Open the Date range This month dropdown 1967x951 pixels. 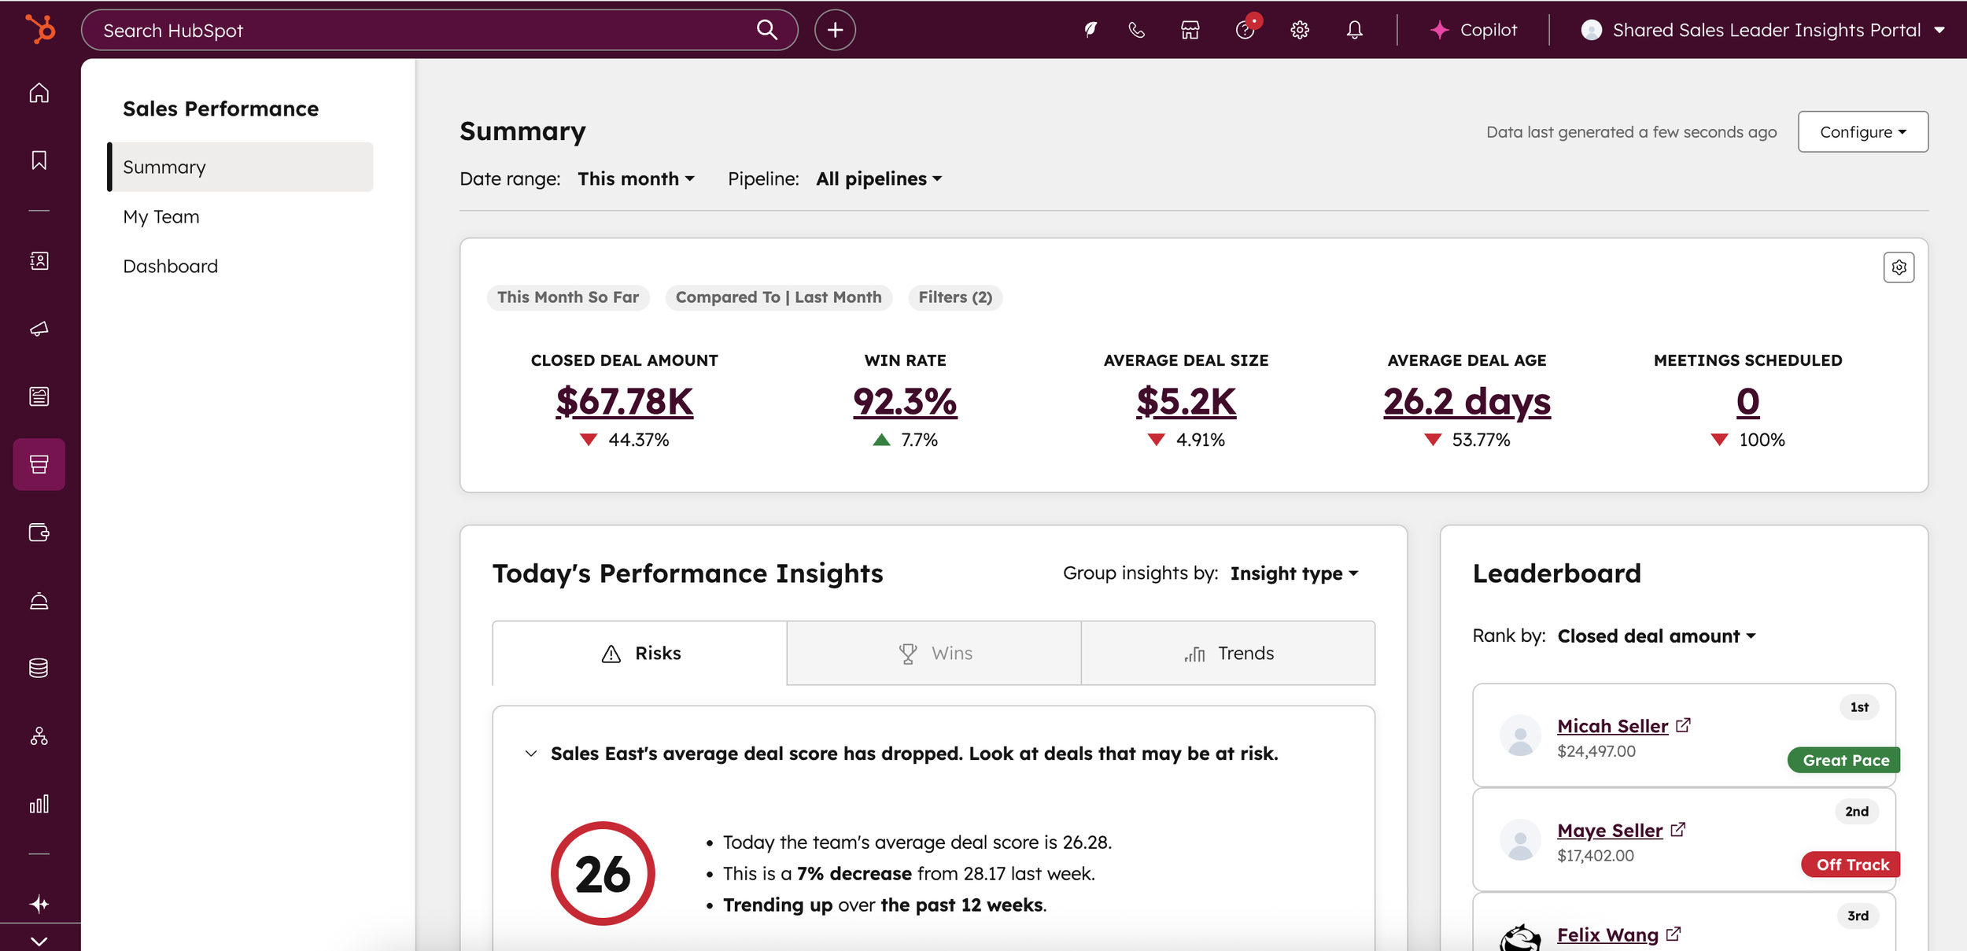tap(636, 179)
